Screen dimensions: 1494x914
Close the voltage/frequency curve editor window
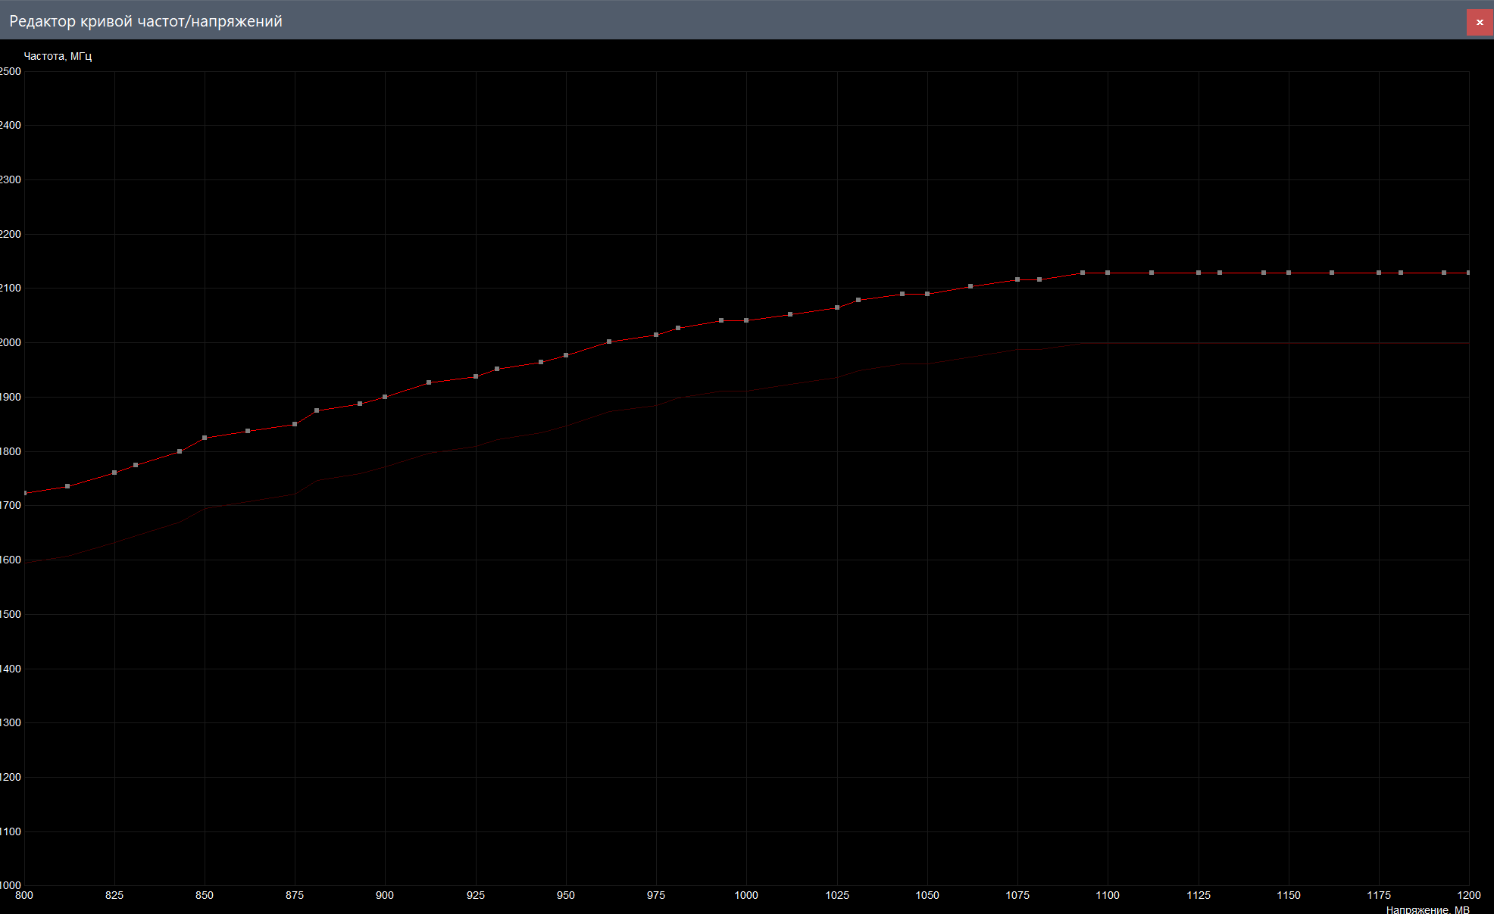[1479, 22]
